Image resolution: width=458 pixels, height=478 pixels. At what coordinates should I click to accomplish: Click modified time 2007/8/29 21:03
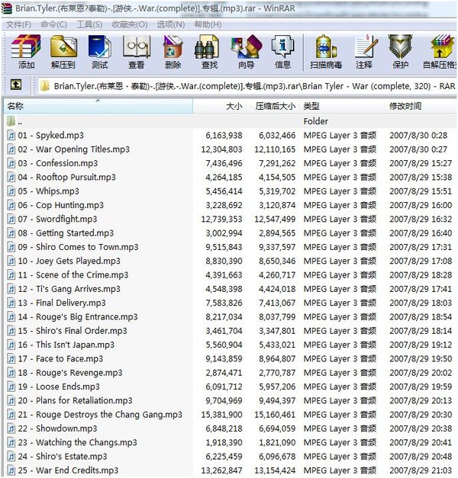[421, 470]
